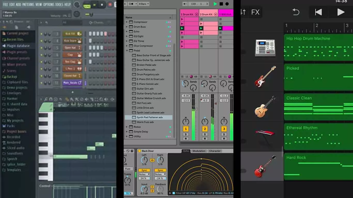Open the 8 Bars quantization dropdown

click(x=144, y=4)
